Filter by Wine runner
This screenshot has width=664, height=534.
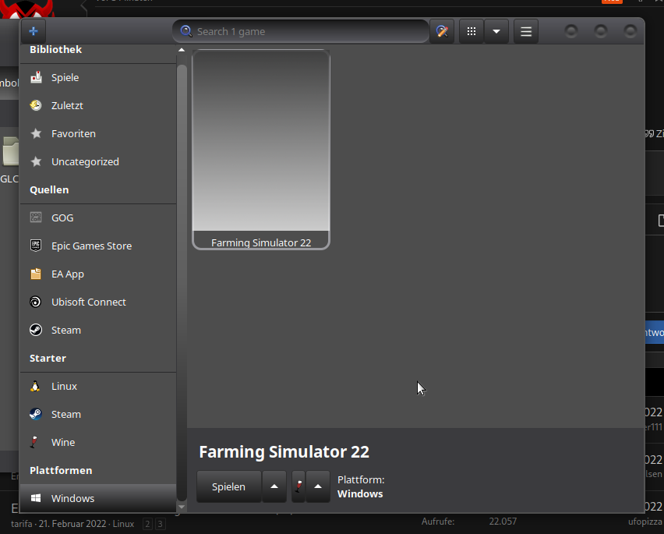coord(98,442)
